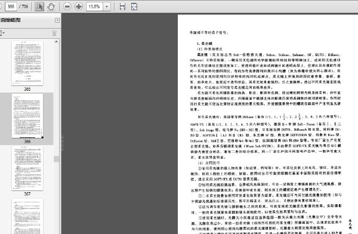Zoom in with the plus button
This screenshot has width=358, height=234.
(x=79, y=7)
